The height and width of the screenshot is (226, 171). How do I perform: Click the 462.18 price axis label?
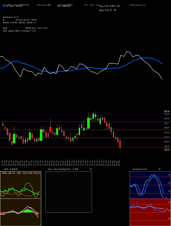point(167,141)
